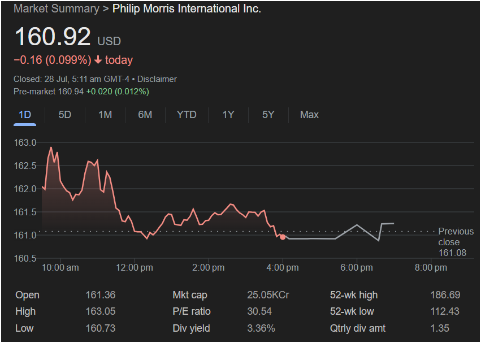
Task: Click the 52-wk high label
Action: pyautogui.click(x=354, y=295)
